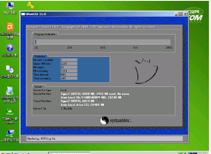
Task: Launch the one-key Ghost desktop icon
Action: point(10,116)
